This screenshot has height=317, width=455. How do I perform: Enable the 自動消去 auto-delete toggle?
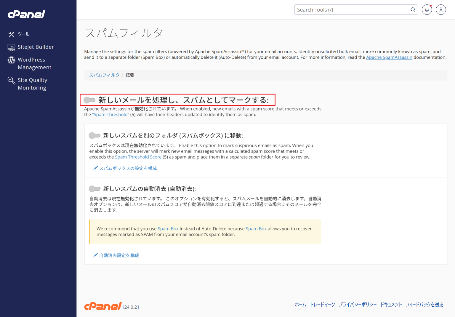coord(95,189)
